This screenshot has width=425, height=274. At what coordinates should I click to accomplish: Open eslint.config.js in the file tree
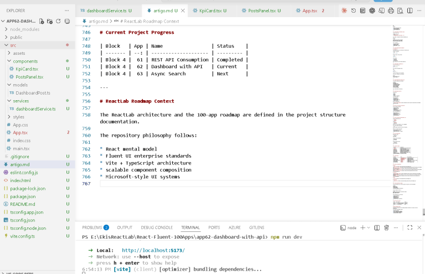(24, 173)
